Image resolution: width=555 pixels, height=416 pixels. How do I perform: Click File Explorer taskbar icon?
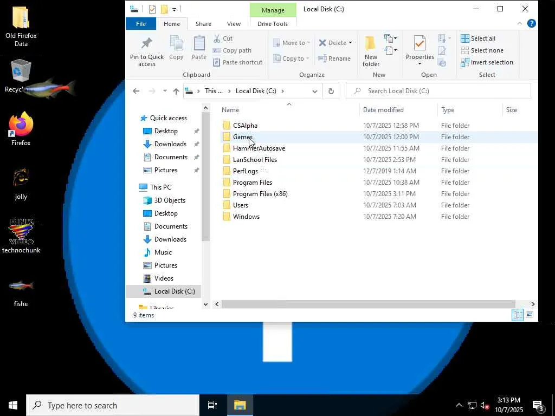point(240,405)
